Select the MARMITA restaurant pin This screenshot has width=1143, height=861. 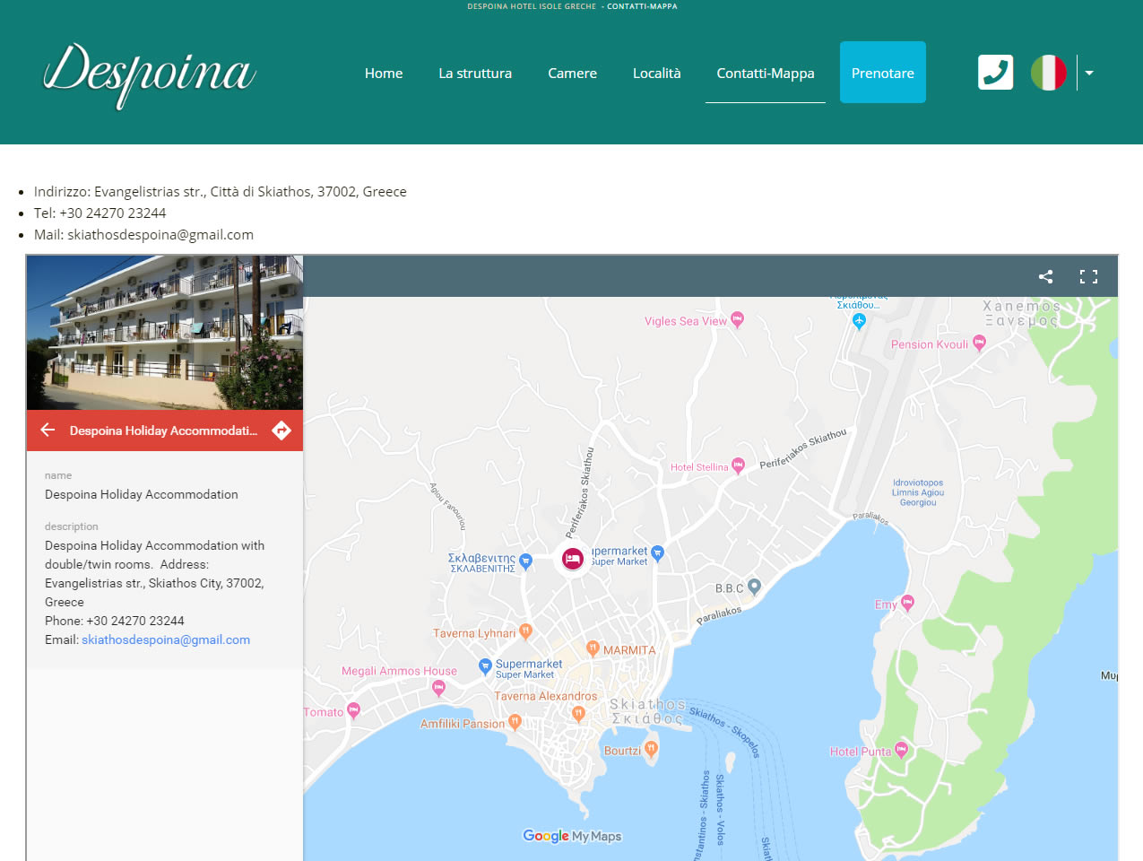(593, 648)
